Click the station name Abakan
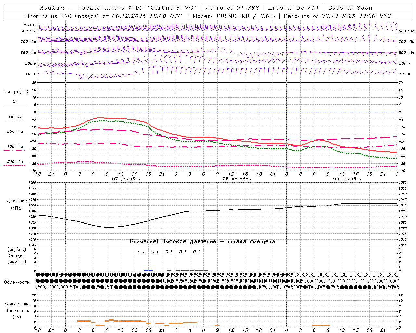The width and height of the screenshot is (416, 333). coord(52,8)
